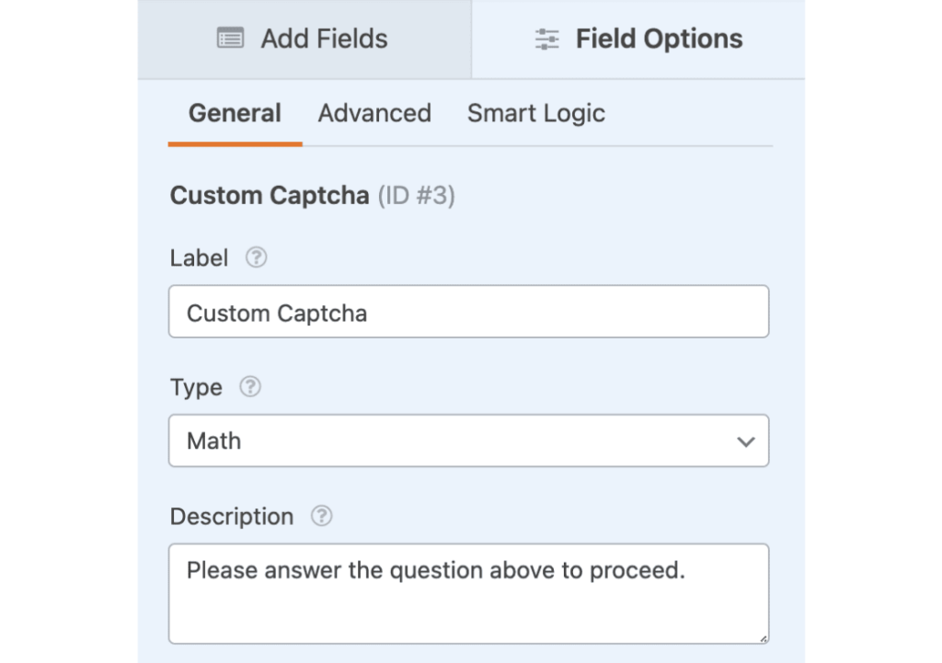Open the Type dropdown showing Math
This screenshot has width=942, height=663.
[x=460, y=441]
